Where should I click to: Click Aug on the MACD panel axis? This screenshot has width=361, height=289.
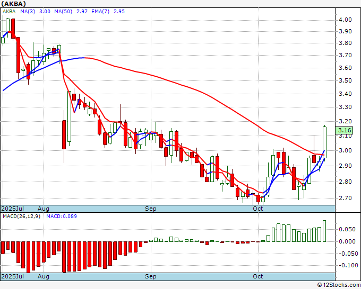click(44, 276)
